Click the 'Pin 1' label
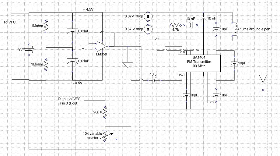280x156 pixels. 182,75
